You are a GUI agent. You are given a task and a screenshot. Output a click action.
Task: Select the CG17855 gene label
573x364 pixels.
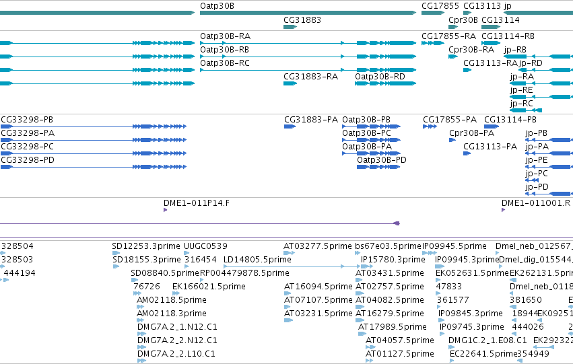[440, 6]
